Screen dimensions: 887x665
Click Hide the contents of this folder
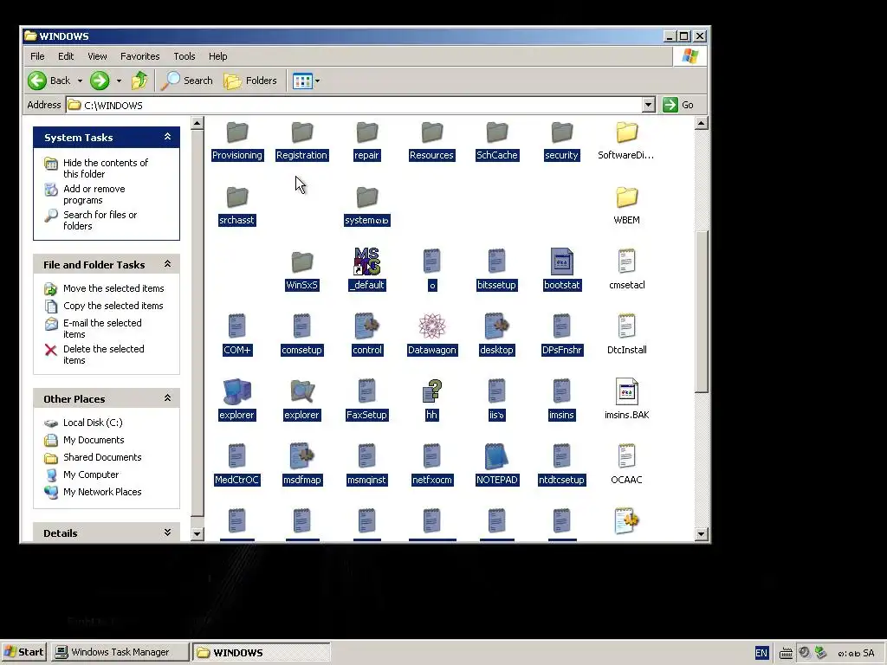coord(105,168)
